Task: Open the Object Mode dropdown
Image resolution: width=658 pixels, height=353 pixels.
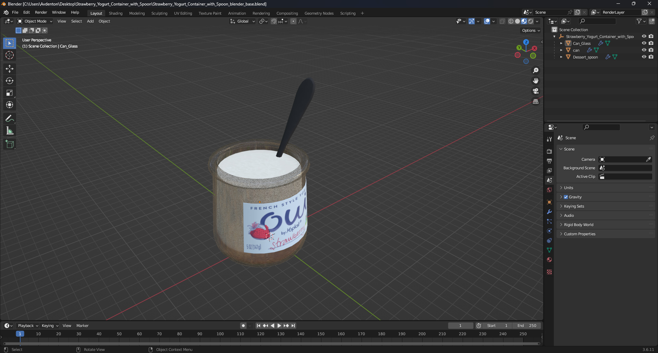Action: pyautogui.click(x=35, y=21)
